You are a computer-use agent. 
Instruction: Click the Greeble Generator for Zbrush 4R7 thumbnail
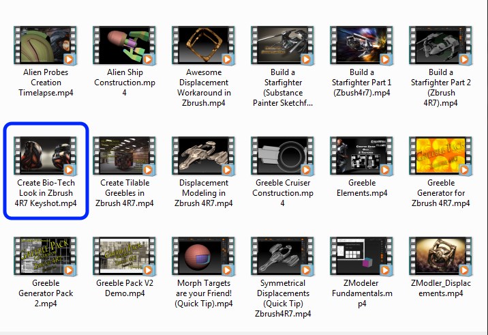click(x=441, y=156)
